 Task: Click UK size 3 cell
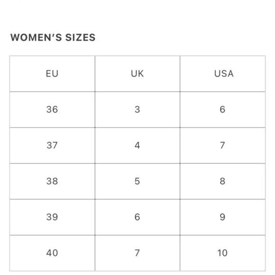(137, 110)
